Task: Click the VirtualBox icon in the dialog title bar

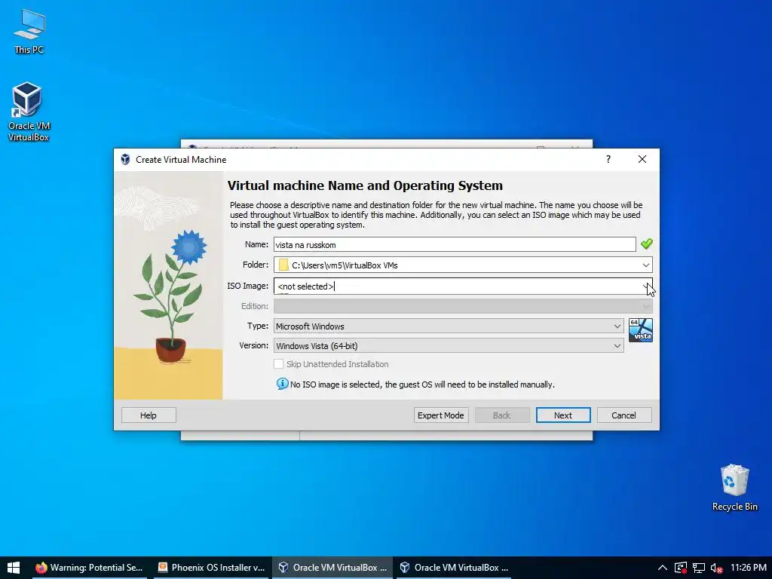Action: 126,160
